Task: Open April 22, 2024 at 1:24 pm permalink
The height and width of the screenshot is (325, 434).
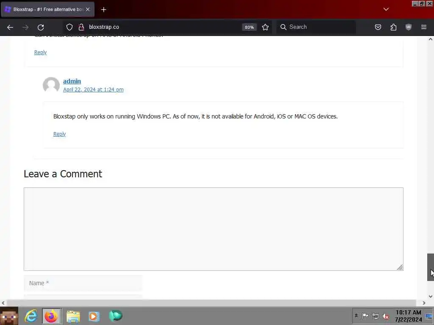Action: 93,90
